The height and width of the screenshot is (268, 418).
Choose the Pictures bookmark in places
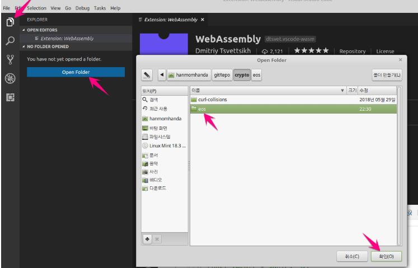tap(165, 172)
